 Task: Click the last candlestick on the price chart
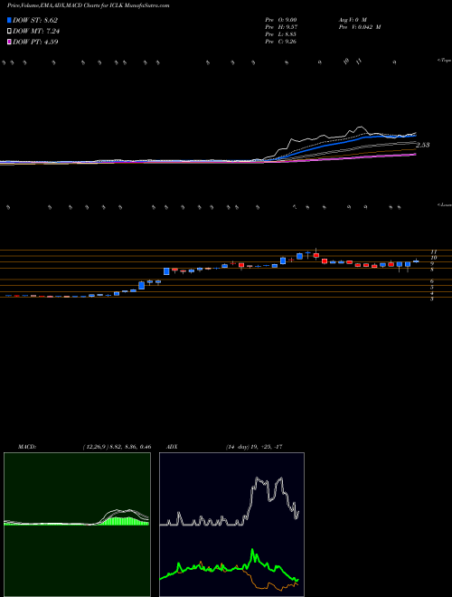point(416,261)
